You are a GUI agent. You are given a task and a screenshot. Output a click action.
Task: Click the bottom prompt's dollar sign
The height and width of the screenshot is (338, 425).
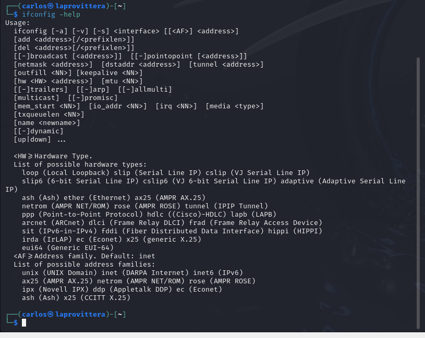click(x=16, y=322)
